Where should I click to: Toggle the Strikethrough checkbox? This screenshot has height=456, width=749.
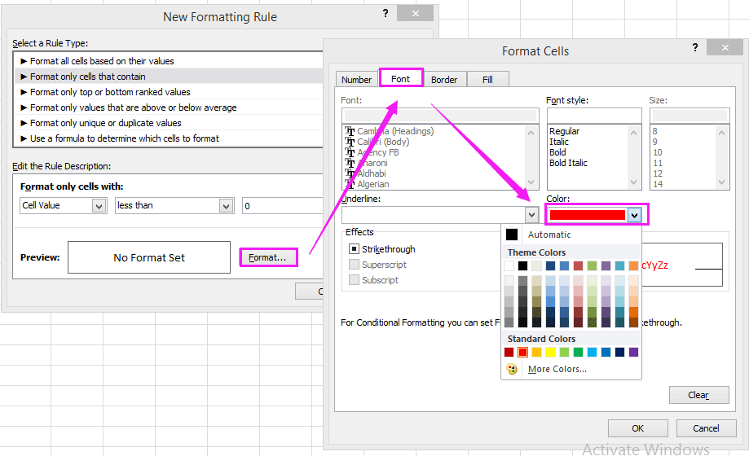[x=355, y=249]
